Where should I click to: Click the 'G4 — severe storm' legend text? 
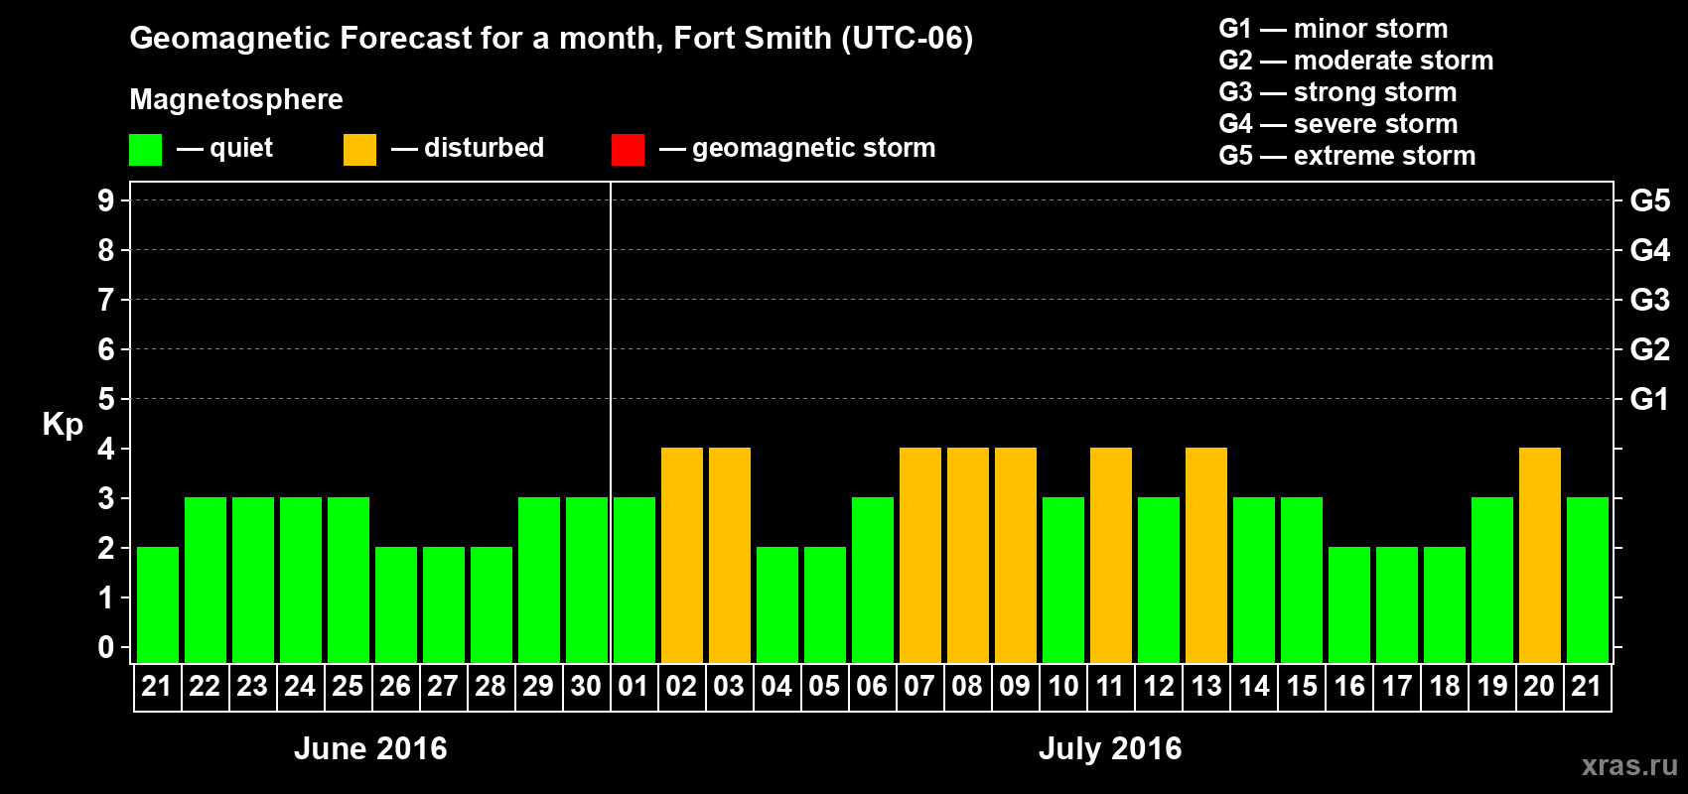click(x=1338, y=124)
